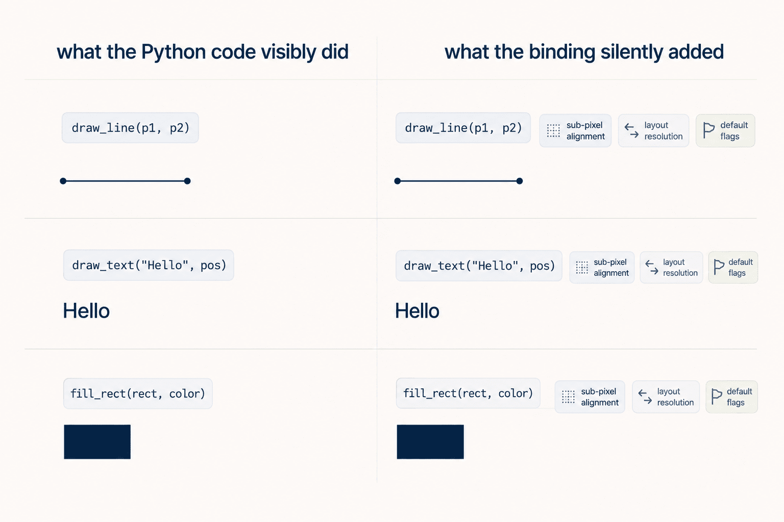Image resolution: width=784 pixels, height=522 pixels.
Task: Click the default flags icon in draw_line row
Action: [x=708, y=130]
